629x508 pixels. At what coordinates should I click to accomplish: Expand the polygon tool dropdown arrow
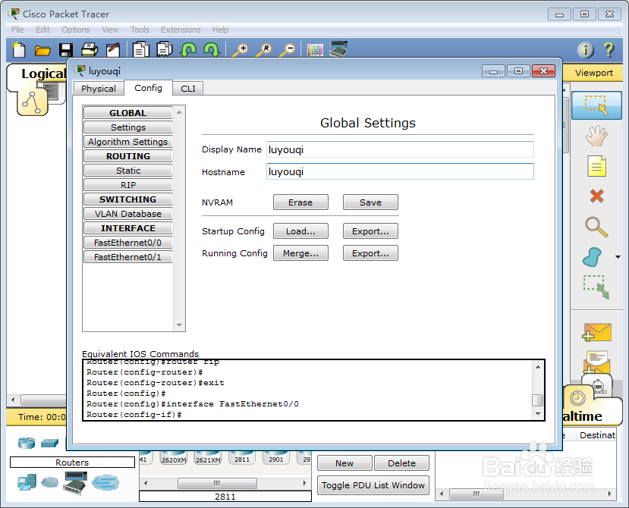click(618, 257)
